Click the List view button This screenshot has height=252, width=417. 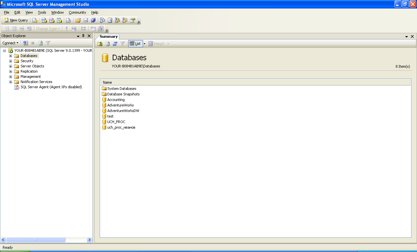coord(135,44)
